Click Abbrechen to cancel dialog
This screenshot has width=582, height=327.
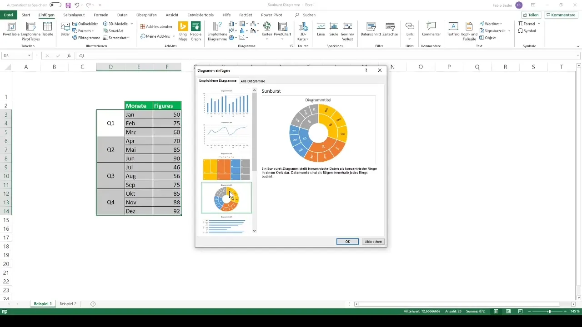pos(373,242)
